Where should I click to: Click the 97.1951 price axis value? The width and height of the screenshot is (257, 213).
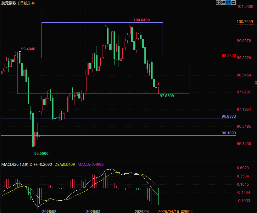[x=244, y=109]
